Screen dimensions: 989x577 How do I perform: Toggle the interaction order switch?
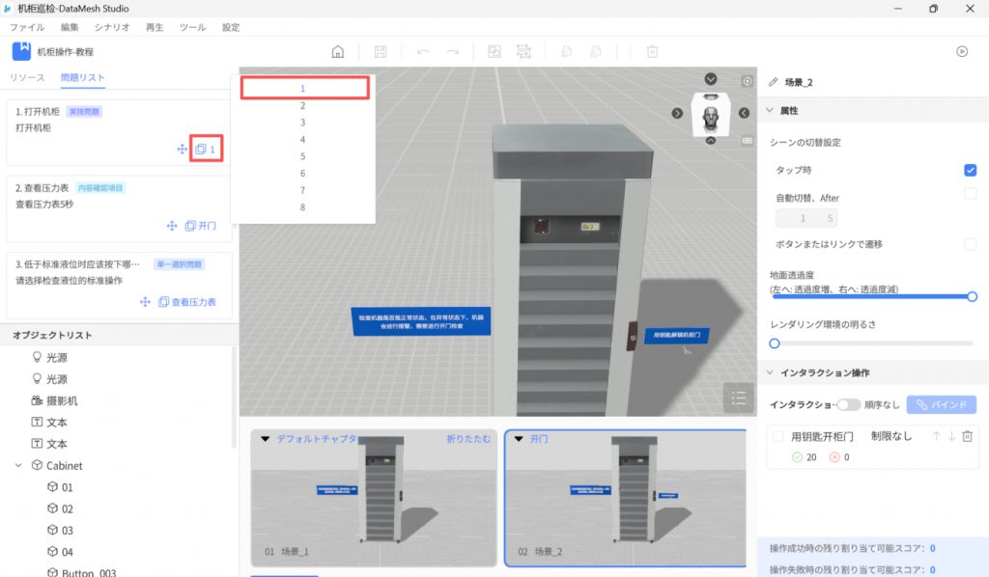[848, 405]
